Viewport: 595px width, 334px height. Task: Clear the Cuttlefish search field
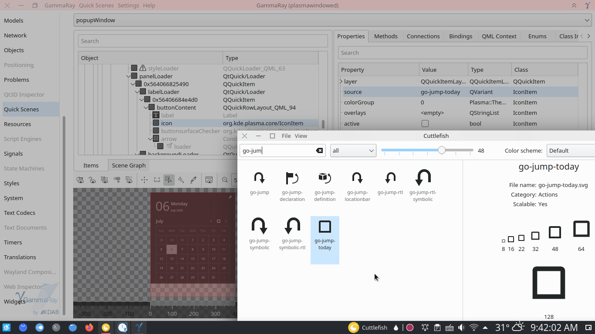point(319,150)
